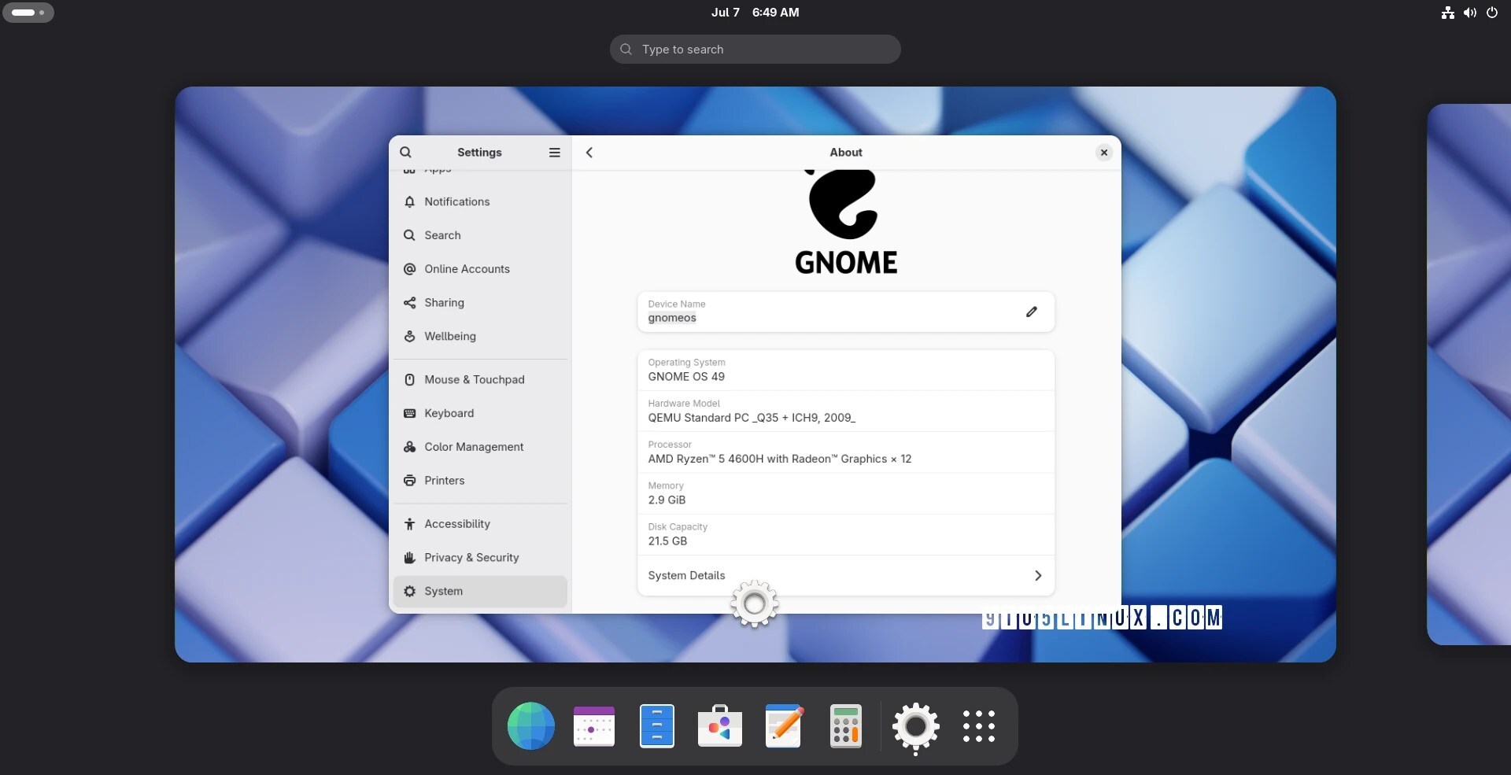Show the apps grid from the dock
Image resolution: width=1511 pixels, height=775 pixels.
point(979,726)
